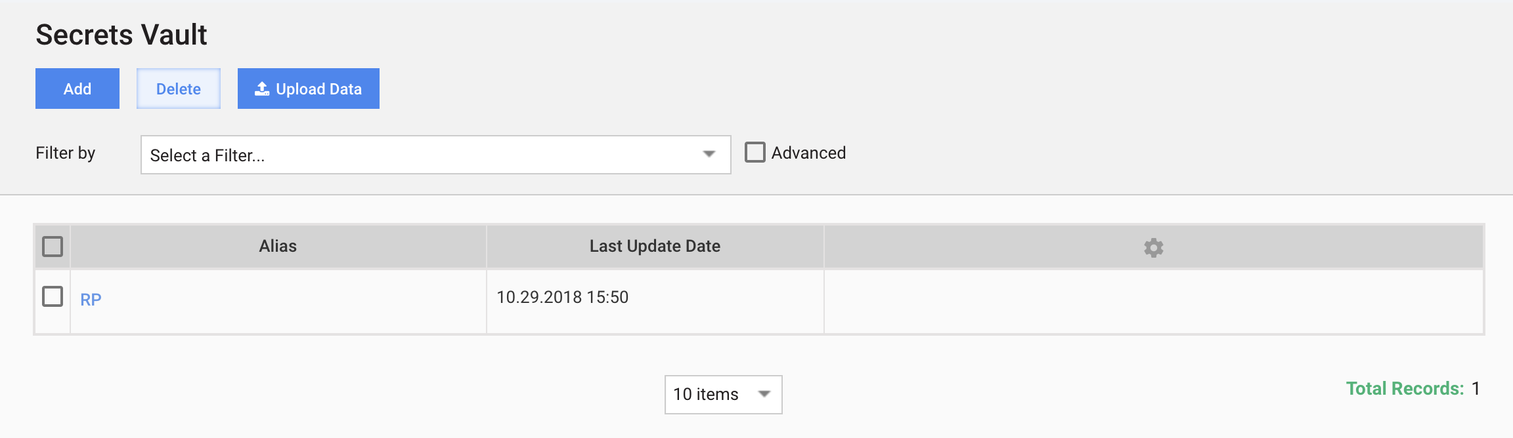
Task: Open the table column settings gear
Action: [x=1153, y=247]
